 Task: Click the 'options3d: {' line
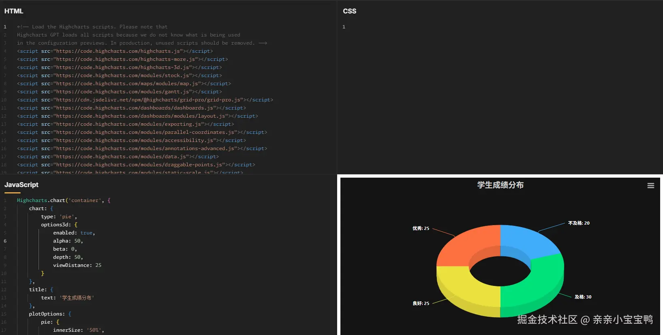coord(59,225)
